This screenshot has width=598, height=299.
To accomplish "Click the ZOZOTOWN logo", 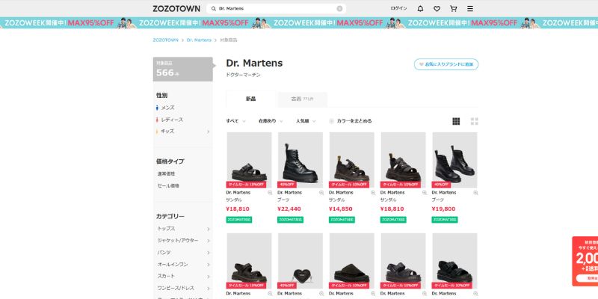I will coord(176,8).
